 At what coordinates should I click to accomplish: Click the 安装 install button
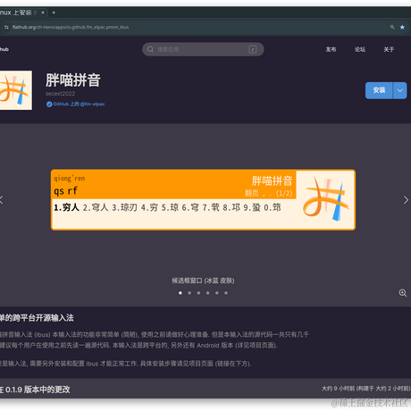[x=379, y=90]
